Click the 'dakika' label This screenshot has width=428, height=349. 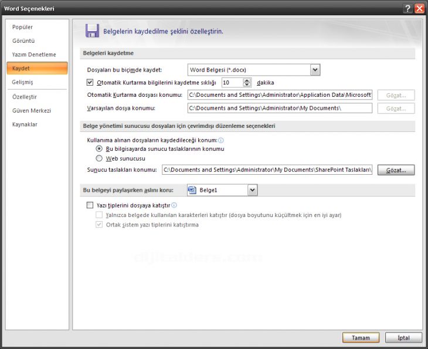click(266, 83)
